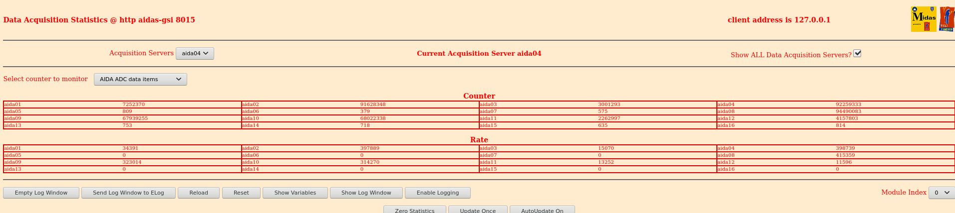This screenshot has width=955, height=213.
Task: Click counter value 809 for aida05
Action: [x=127, y=111]
